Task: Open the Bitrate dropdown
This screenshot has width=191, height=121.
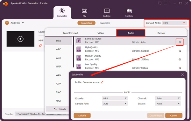Action: click(x=168, y=104)
